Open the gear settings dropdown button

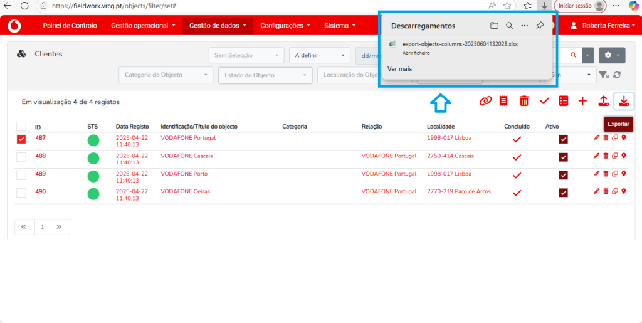[612, 55]
